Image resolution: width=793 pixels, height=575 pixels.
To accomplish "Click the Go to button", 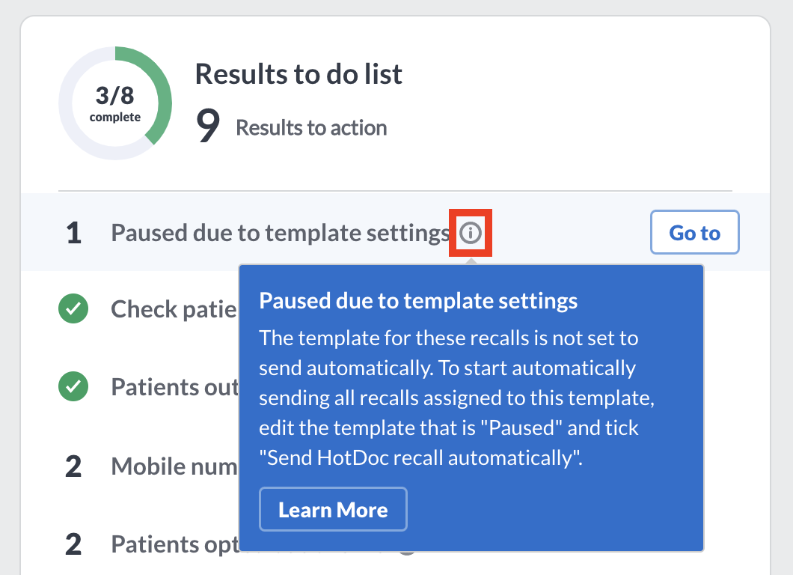I will pos(694,232).
